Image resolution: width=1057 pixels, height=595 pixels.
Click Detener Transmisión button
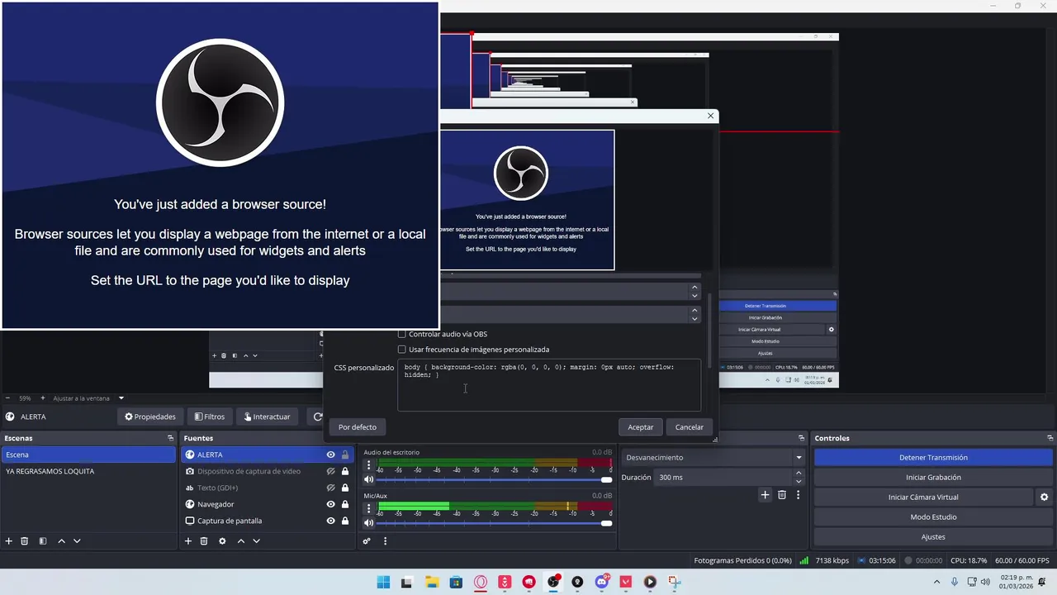click(933, 457)
